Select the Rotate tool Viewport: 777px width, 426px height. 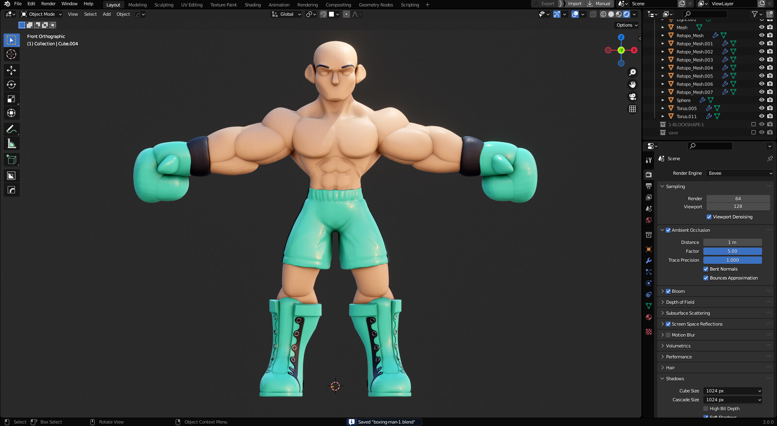[11, 84]
